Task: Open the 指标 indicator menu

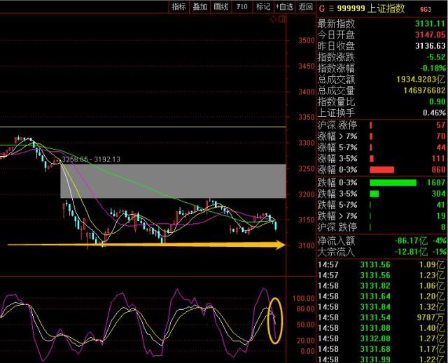Action: point(179,7)
